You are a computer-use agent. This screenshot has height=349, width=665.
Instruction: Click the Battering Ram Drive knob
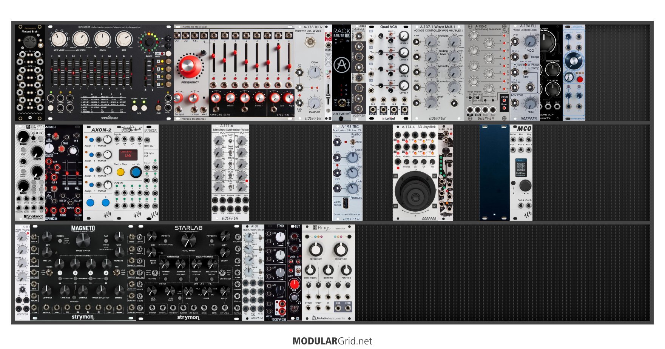click(x=22, y=137)
